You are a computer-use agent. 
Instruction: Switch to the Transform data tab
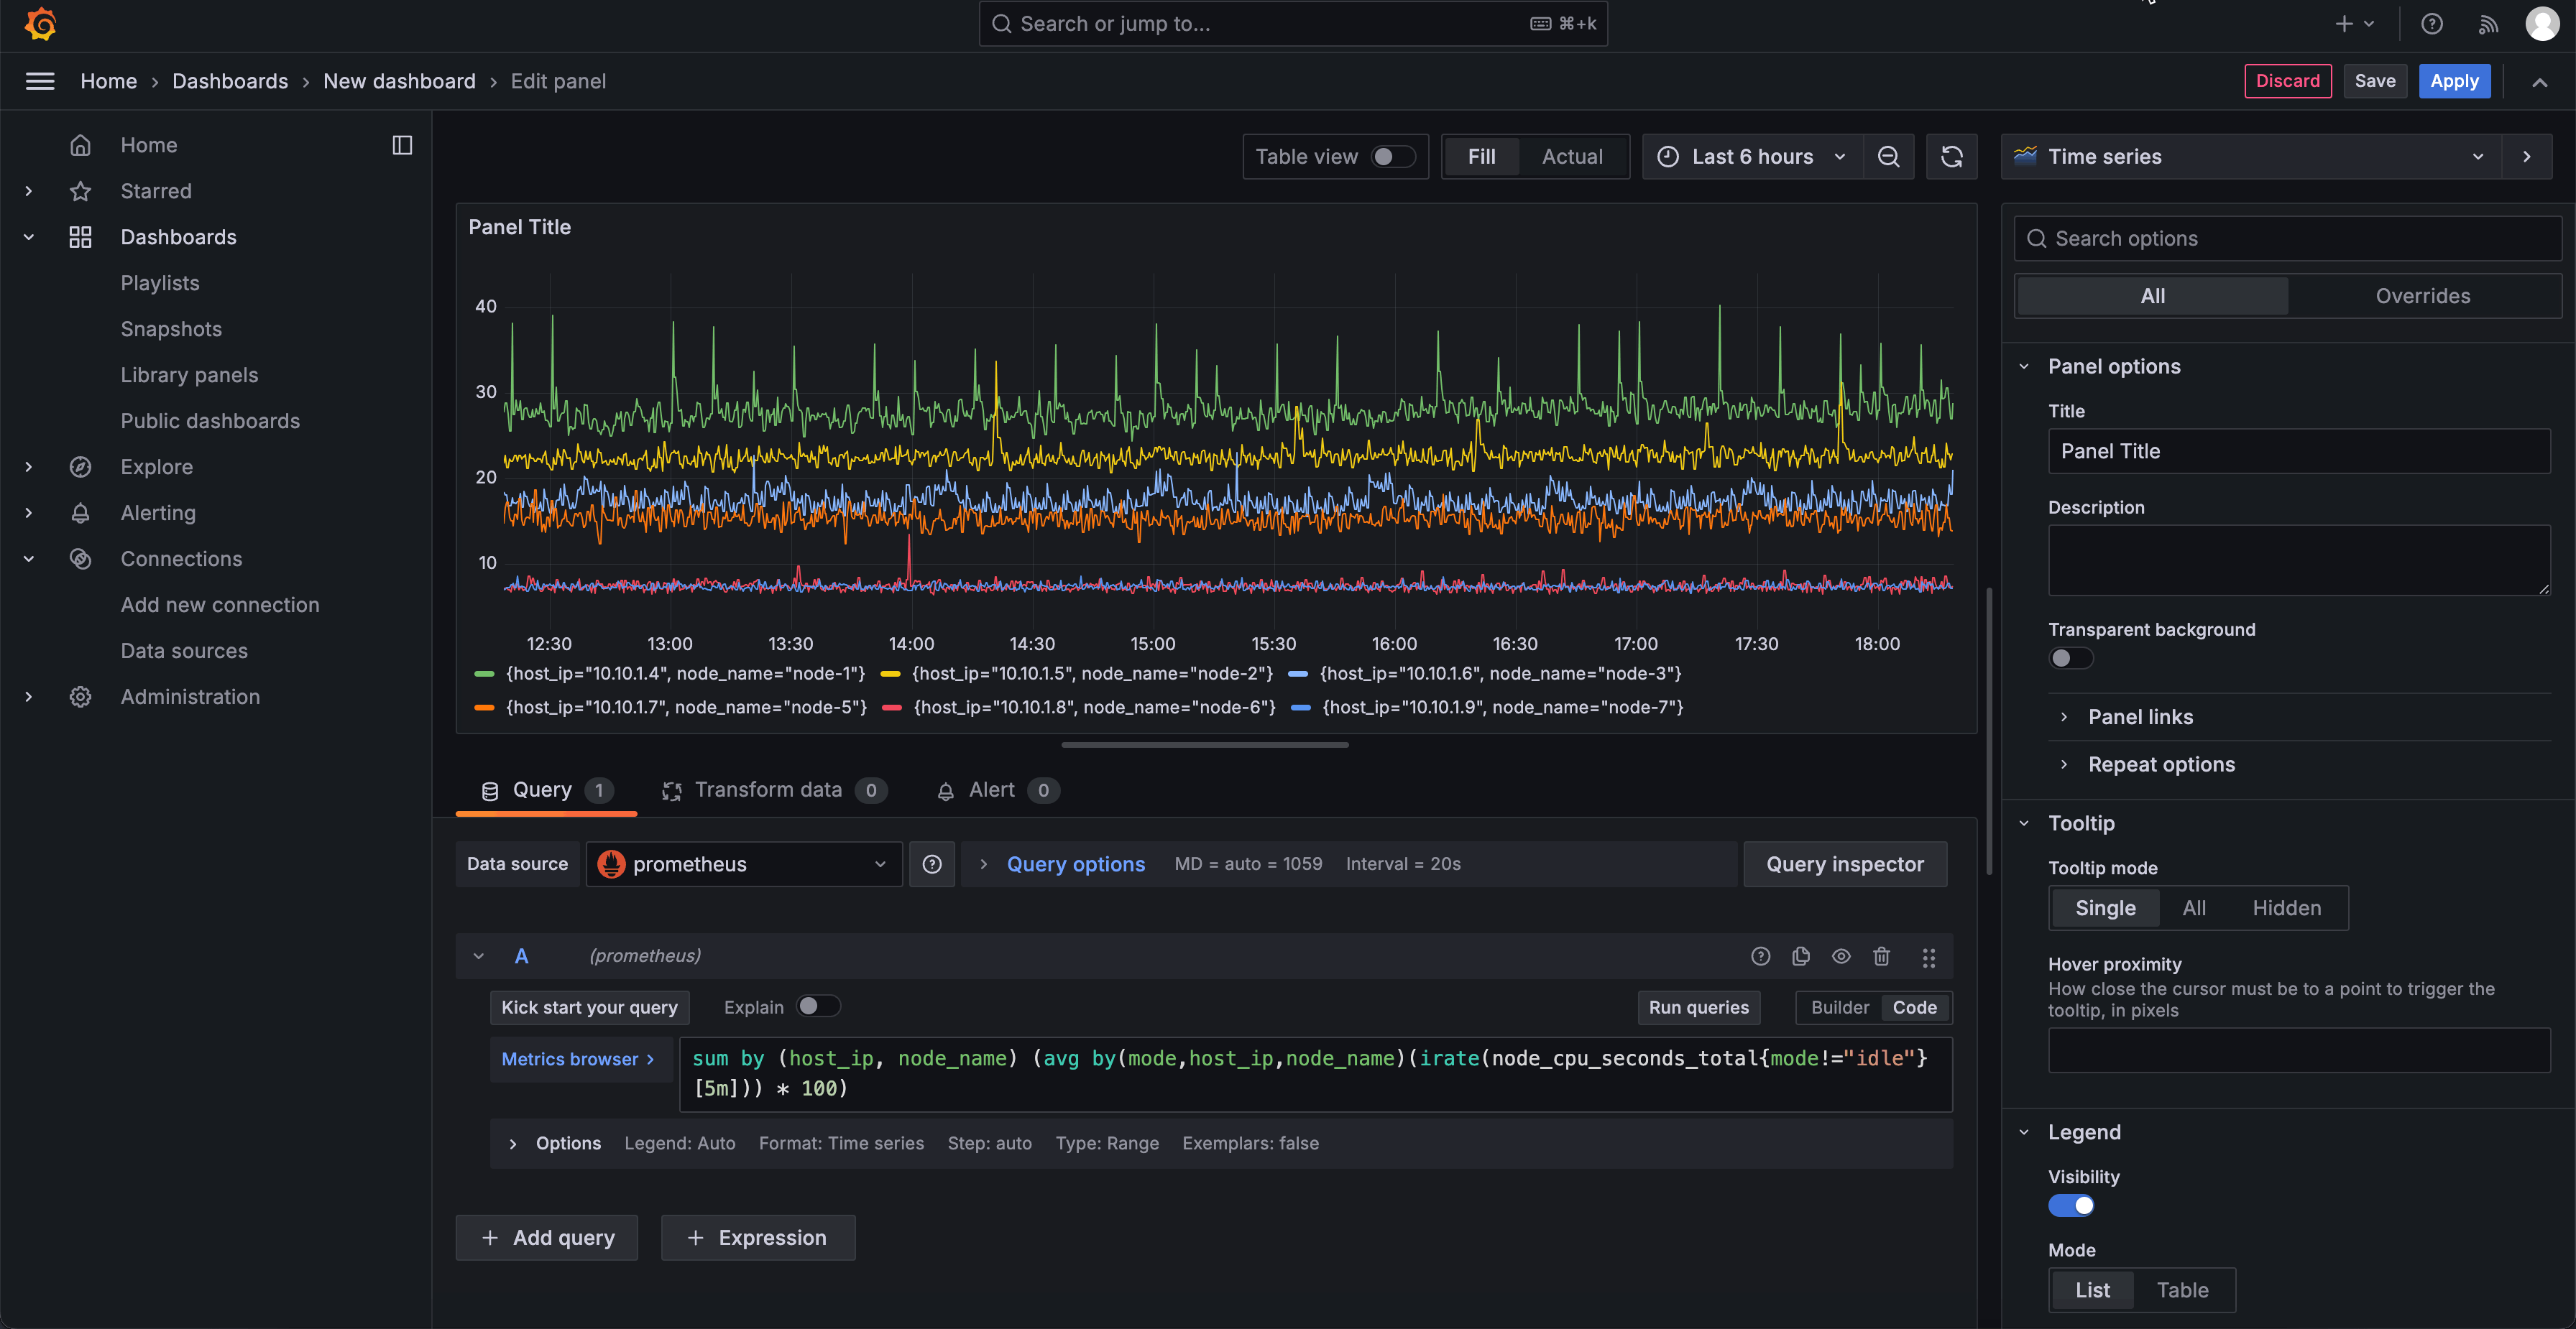(768, 790)
